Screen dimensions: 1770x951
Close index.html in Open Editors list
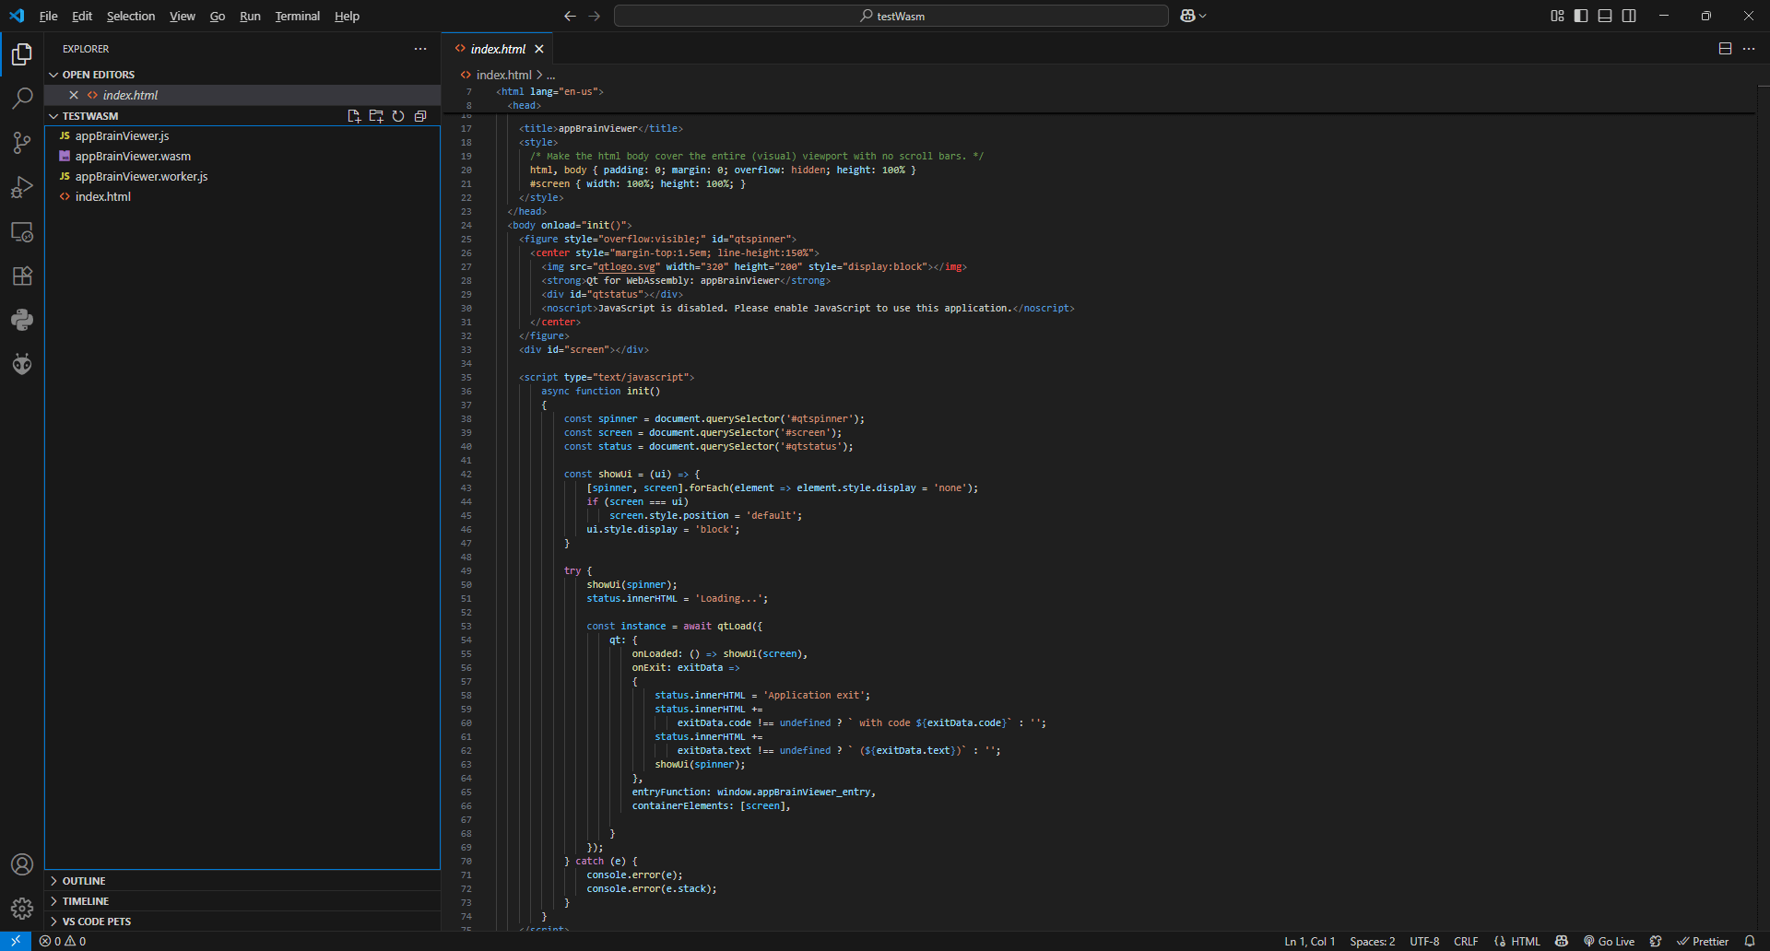(74, 95)
